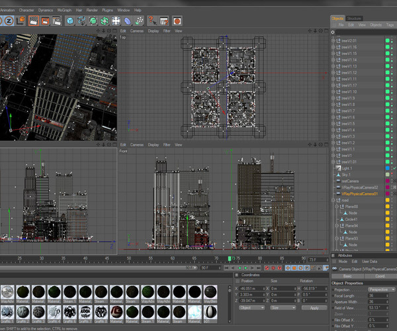Viewport: 397px width, 331px height.
Task: Open the green array modeling icon
Action: click(105, 21)
